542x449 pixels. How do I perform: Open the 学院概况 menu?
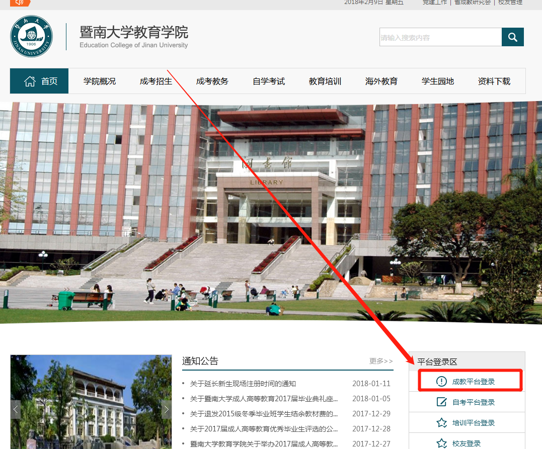tap(100, 81)
